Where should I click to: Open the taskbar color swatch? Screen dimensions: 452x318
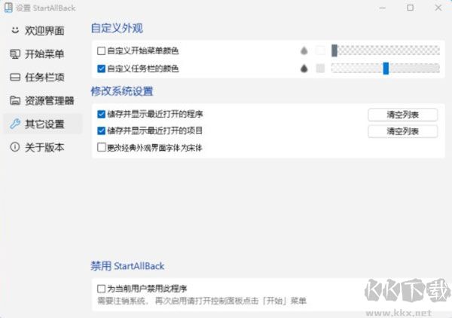coord(320,69)
